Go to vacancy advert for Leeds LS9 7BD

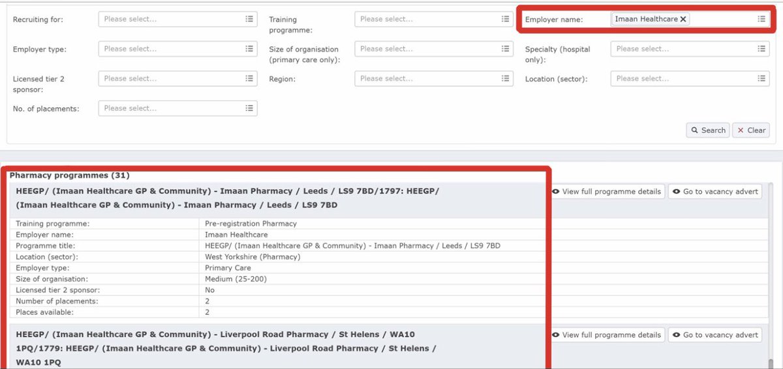click(x=715, y=192)
